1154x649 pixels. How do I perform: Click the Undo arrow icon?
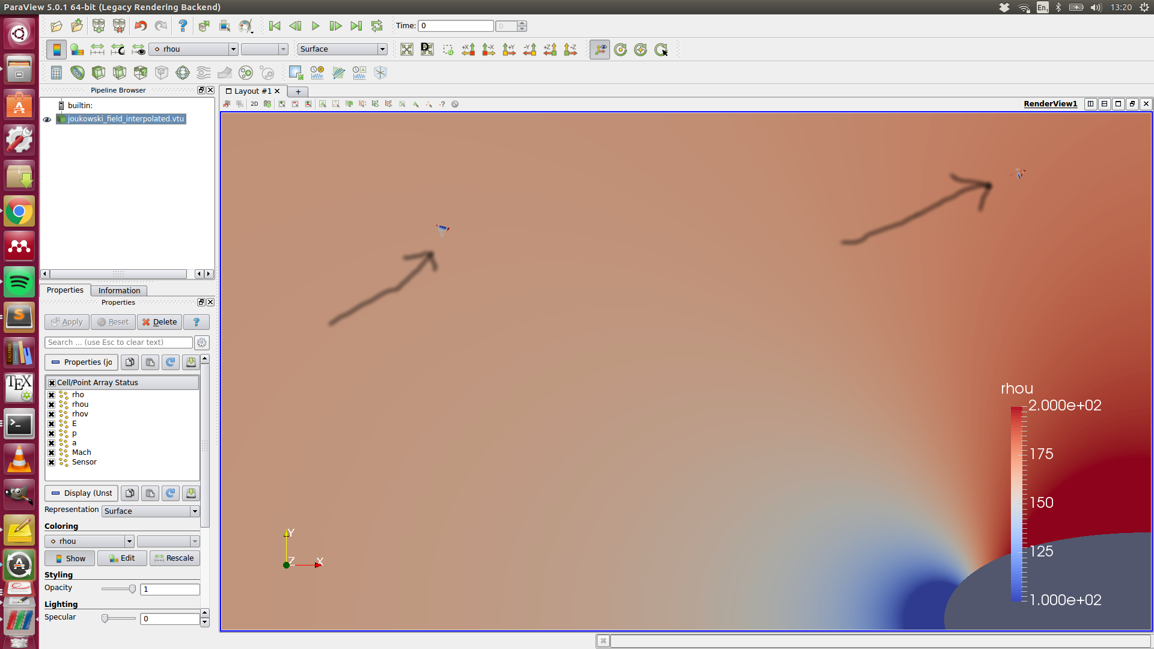(141, 26)
